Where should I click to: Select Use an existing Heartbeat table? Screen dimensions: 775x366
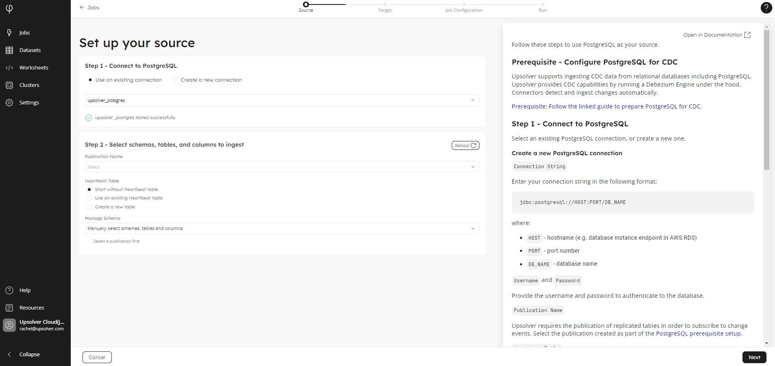tap(89, 198)
